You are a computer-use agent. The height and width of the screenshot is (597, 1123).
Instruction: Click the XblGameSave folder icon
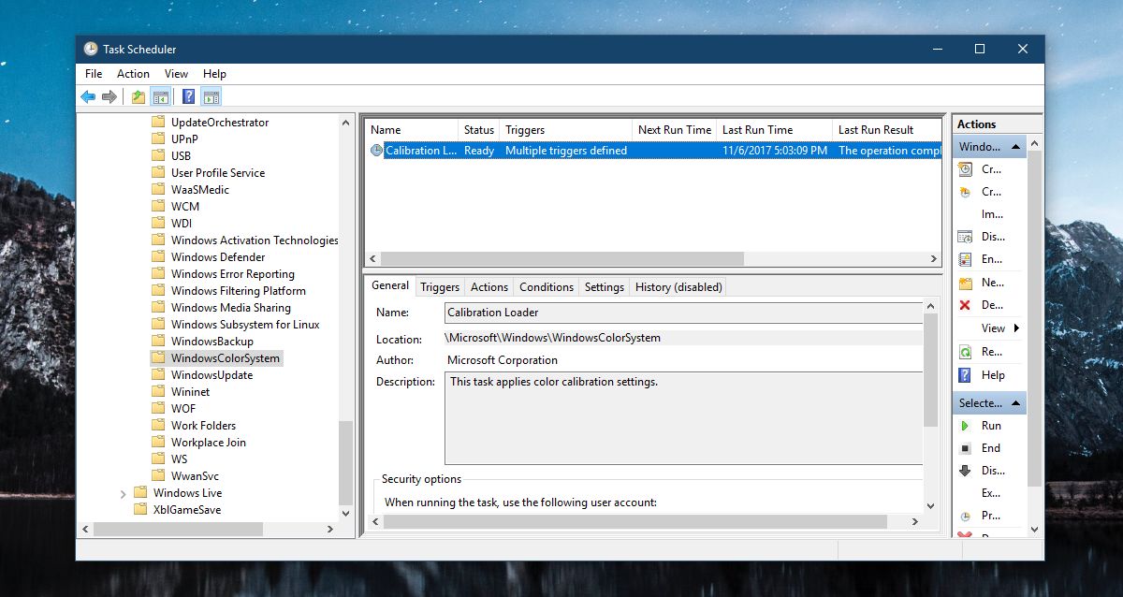tap(140, 510)
